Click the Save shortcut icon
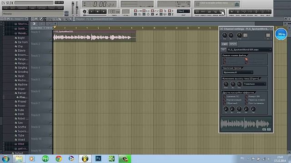 click(238, 12)
